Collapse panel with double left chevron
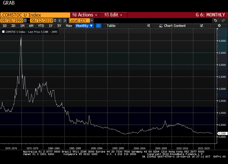Viewport: 228px width, 164px height. tap(149, 26)
